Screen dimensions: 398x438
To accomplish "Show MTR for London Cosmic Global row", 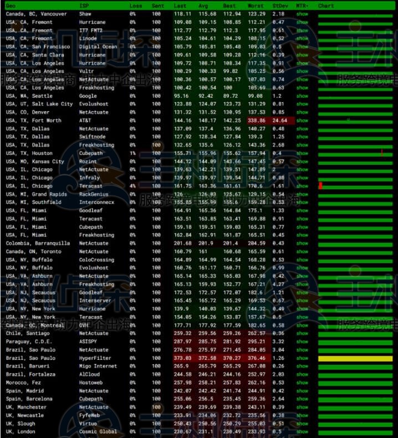I will pyautogui.click(x=302, y=432).
